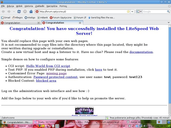
Task: Click the LiteSpeed Web Server logo
Action: 84,111
